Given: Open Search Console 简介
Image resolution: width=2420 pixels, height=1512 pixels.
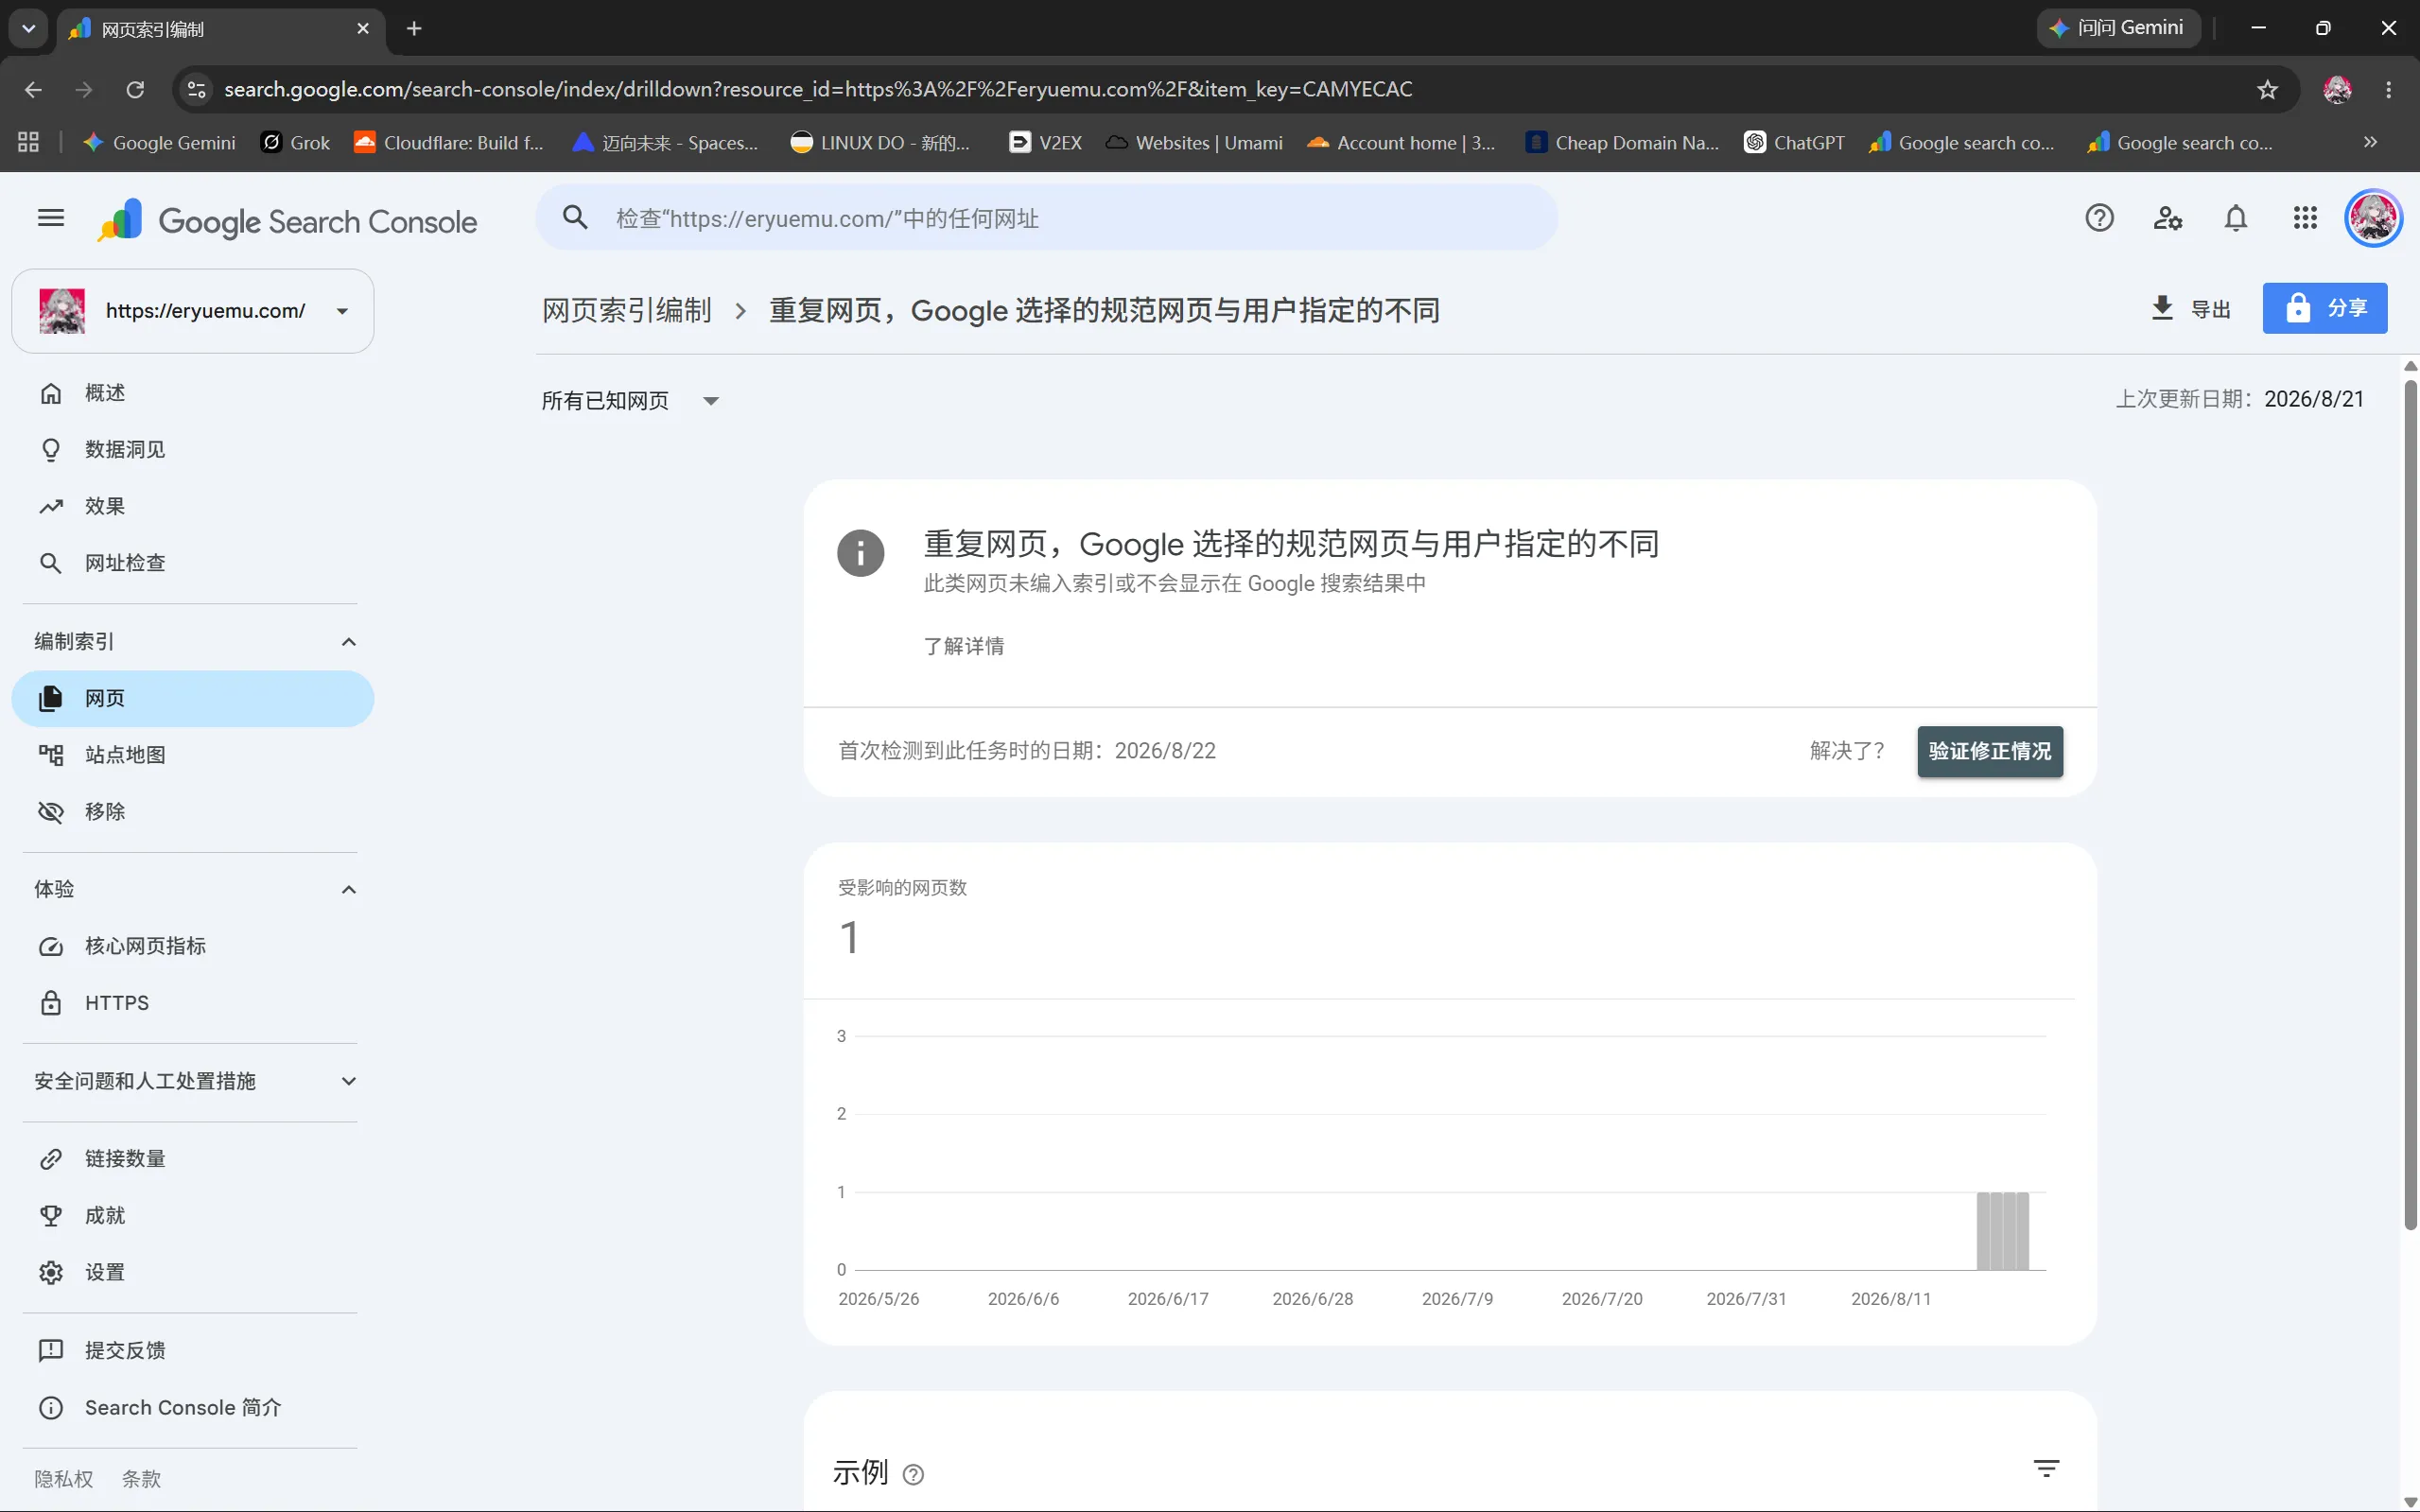Looking at the screenshot, I should click(x=193, y=1408).
